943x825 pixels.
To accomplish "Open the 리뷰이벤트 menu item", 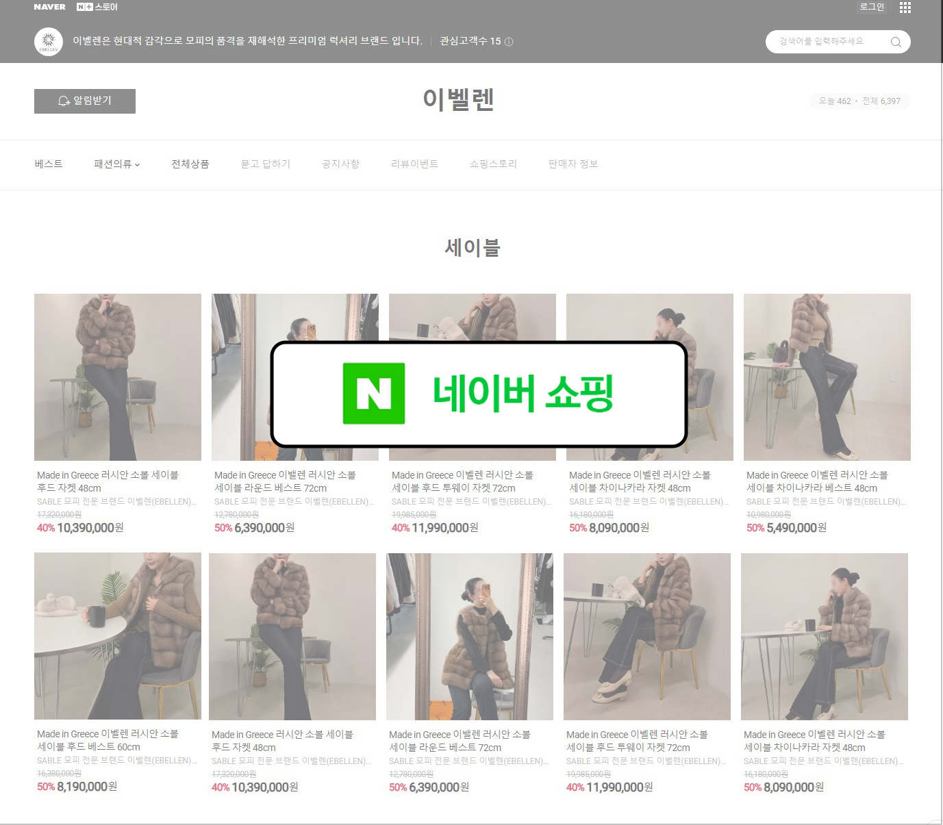I will coord(415,164).
